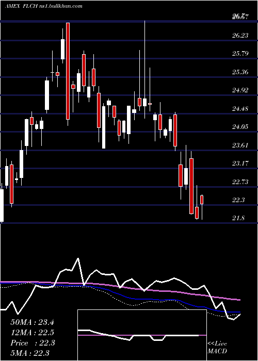Click the 50MA : 23.4 reading
The width and height of the screenshot is (258, 361).
pos(32,322)
